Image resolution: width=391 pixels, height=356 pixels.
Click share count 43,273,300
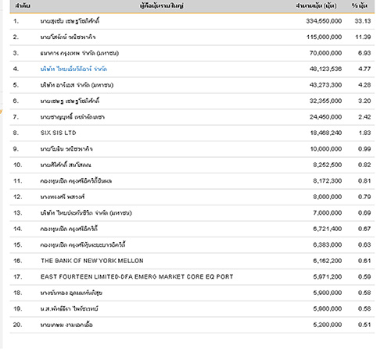[x=325, y=85]
